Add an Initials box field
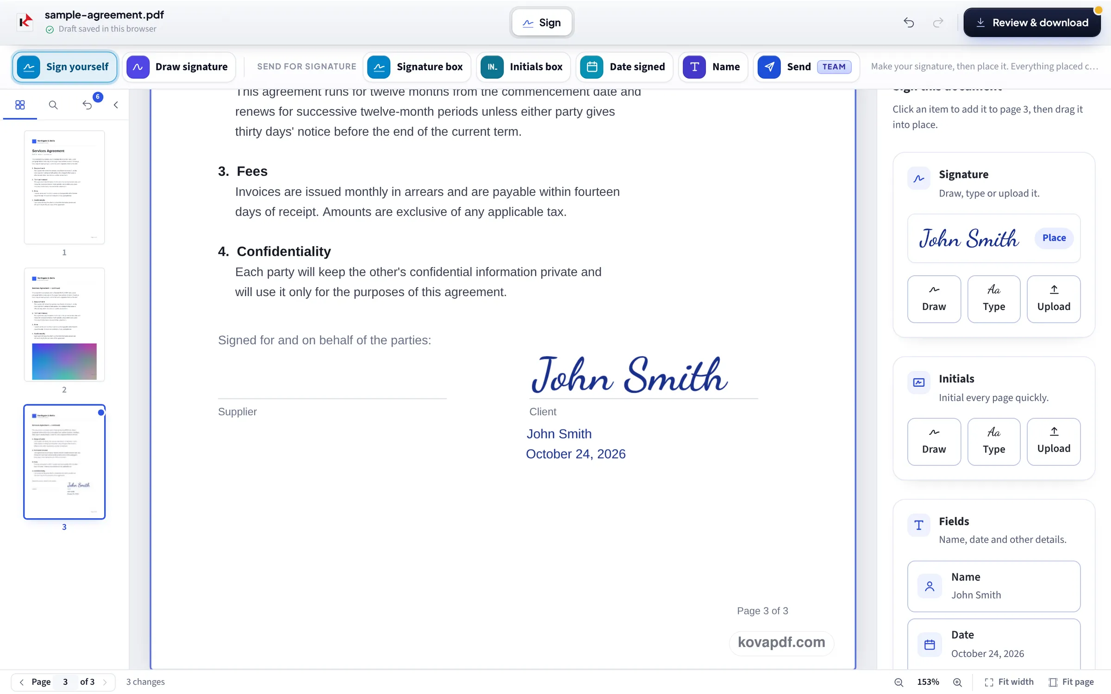1111x694 pixels. (x=523, y=67)
